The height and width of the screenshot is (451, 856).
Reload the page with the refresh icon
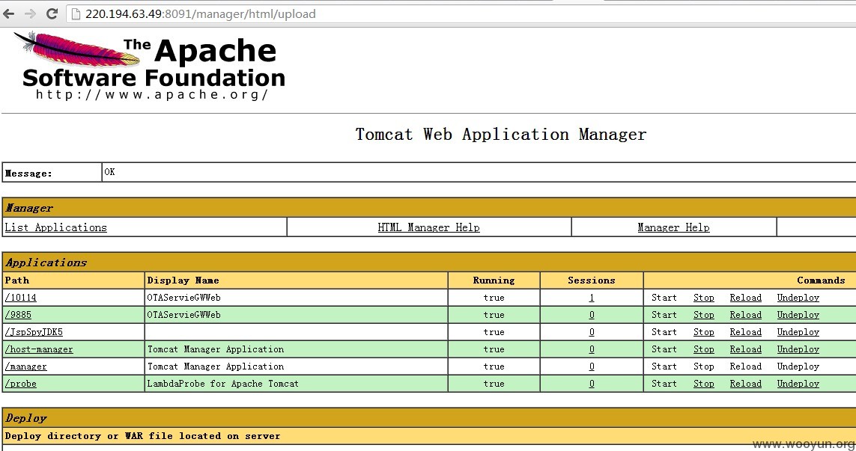coord(52,13)
